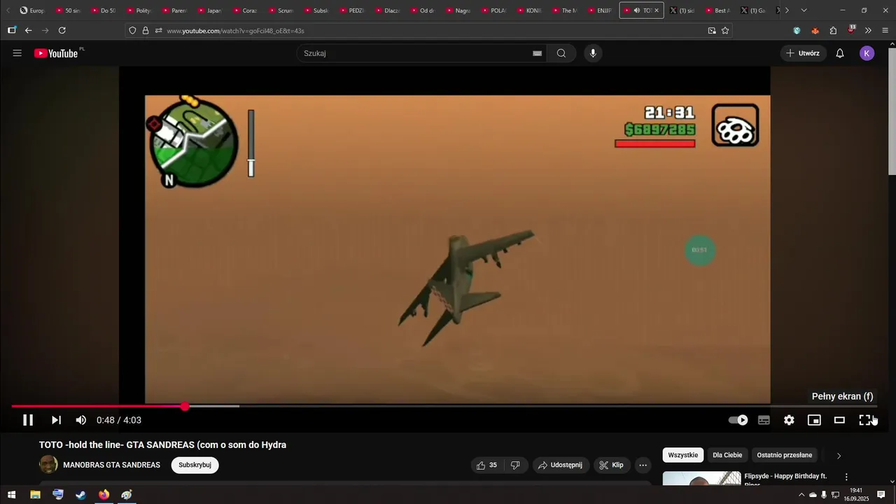The image size is (896, 504).
Task: Open options for Flipsyde Happy Birthday video
Action: pyautogui.click(x=846, y=477)
